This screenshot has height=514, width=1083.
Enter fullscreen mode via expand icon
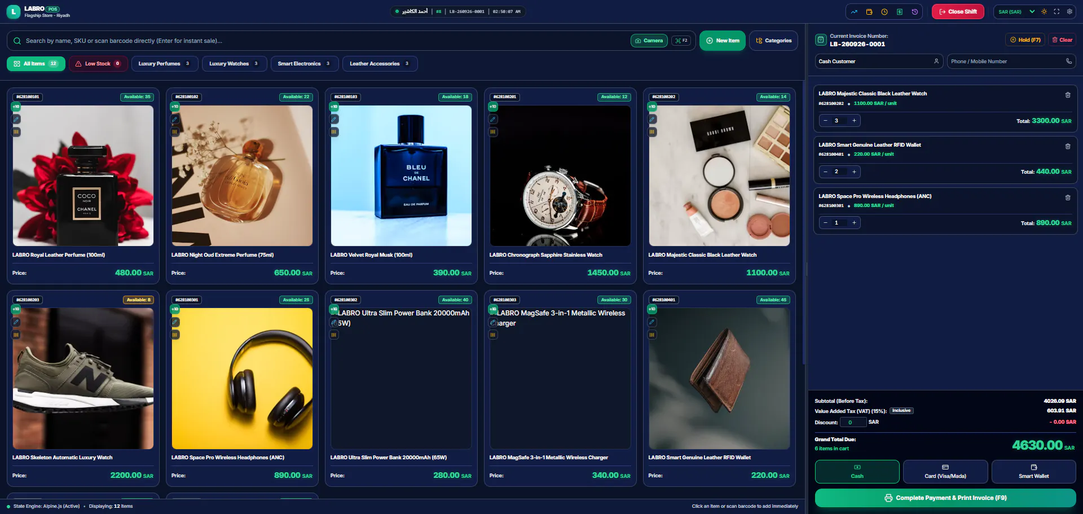[1056, 12]
